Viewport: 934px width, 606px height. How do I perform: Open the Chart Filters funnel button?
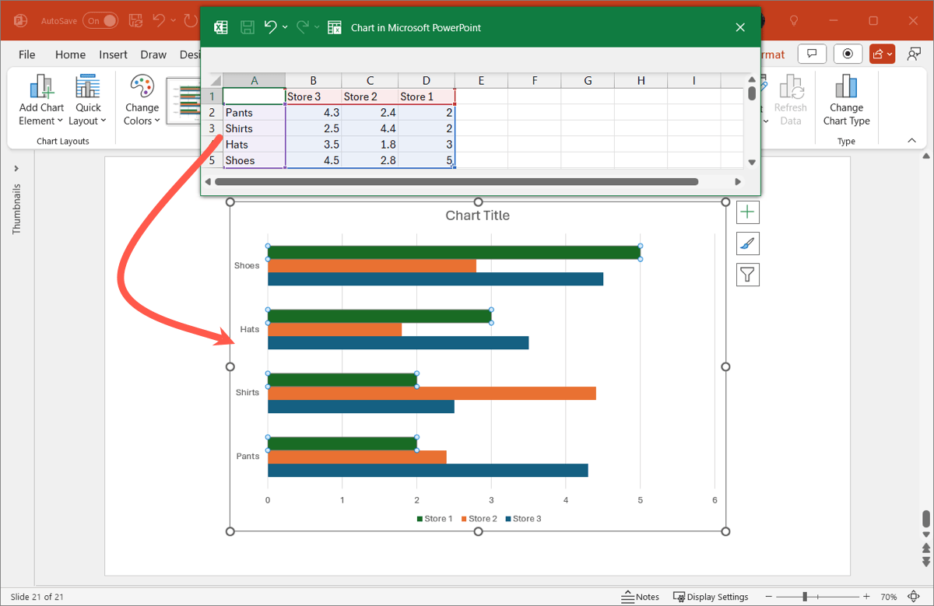747,275
